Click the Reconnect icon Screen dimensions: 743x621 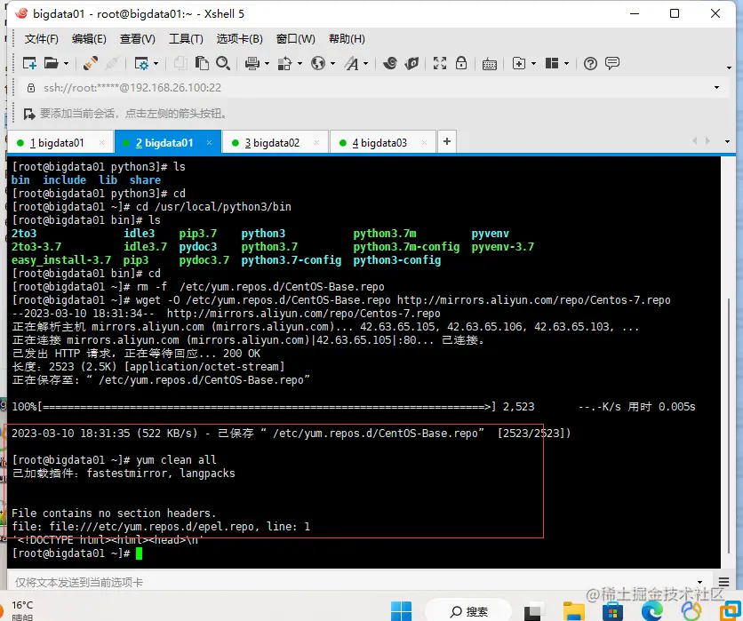coord(112,63)
